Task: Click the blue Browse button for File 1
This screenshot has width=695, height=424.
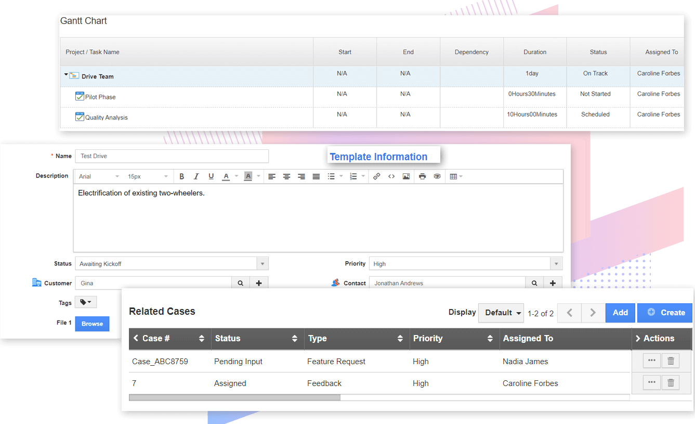Action: 92,324
